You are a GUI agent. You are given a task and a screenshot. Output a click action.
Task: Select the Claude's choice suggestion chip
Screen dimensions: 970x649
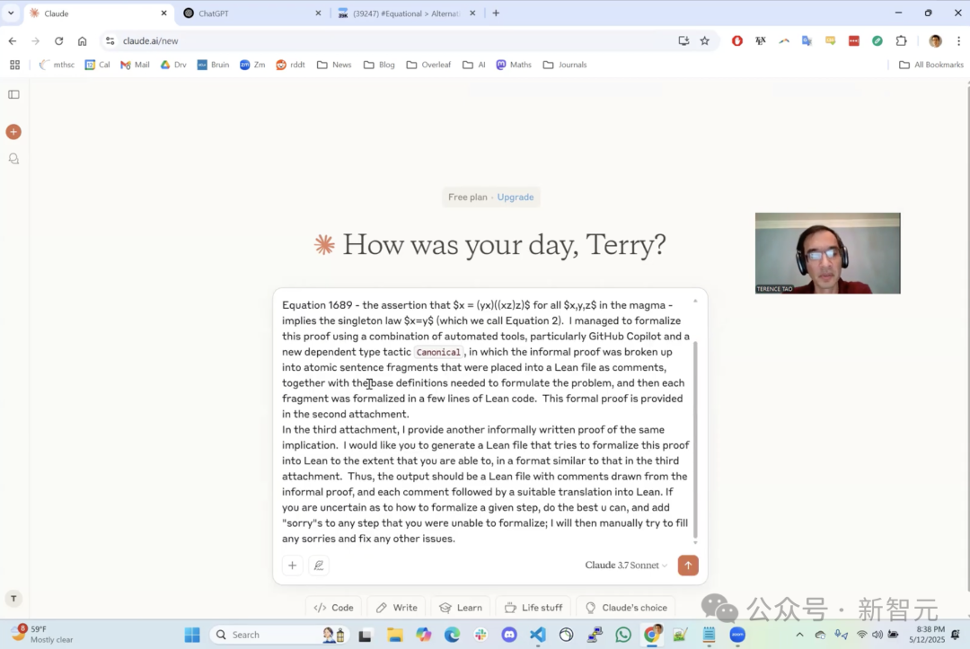[x=626, y=608]
